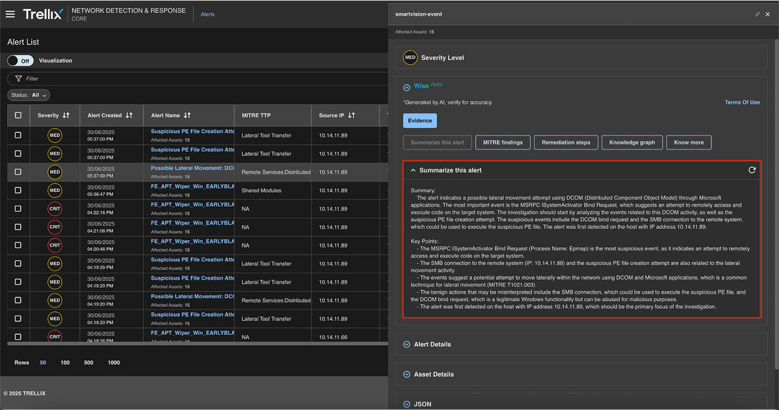Sort alerts by Severity column
This screenshot has height=410, width=779.
click(66, 115)
